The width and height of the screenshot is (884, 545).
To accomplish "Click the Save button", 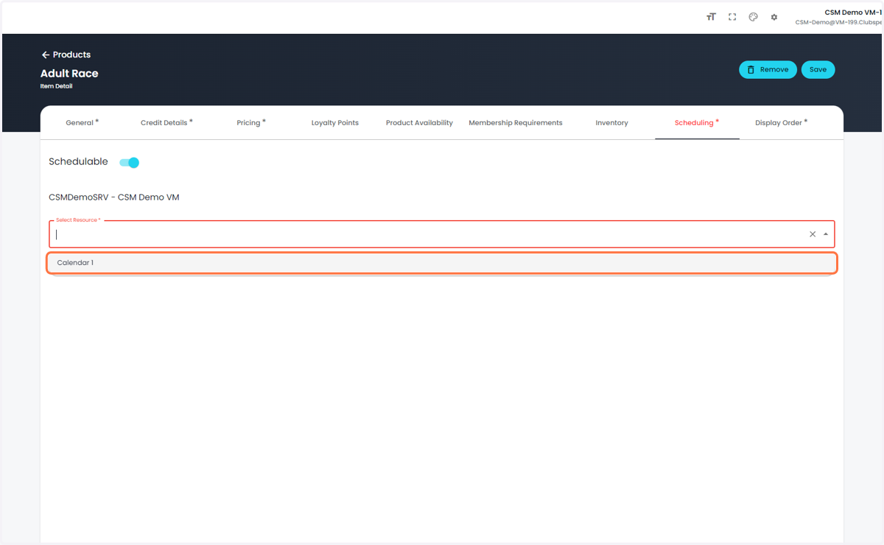I will pyautogui.click(x=818, y=69).
